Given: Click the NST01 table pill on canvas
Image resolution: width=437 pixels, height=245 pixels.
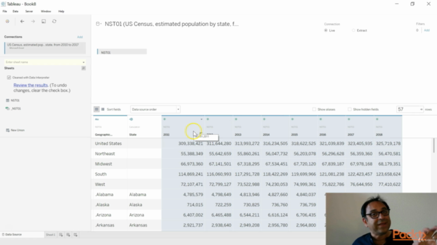Looking at the screenshot, I should click(x=122, y=52).
